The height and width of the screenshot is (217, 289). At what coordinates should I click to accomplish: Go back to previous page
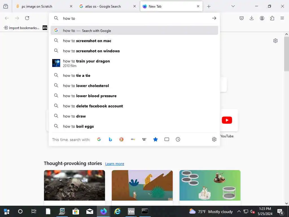[7, 18]
